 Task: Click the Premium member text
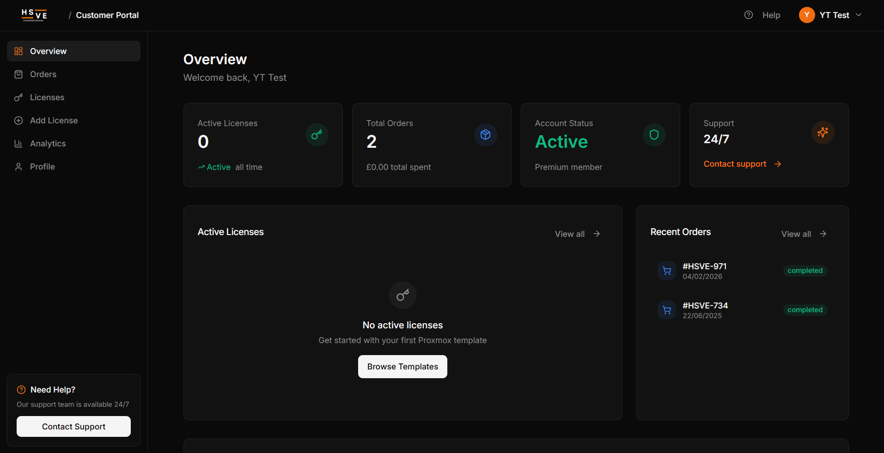coord(568,167)
